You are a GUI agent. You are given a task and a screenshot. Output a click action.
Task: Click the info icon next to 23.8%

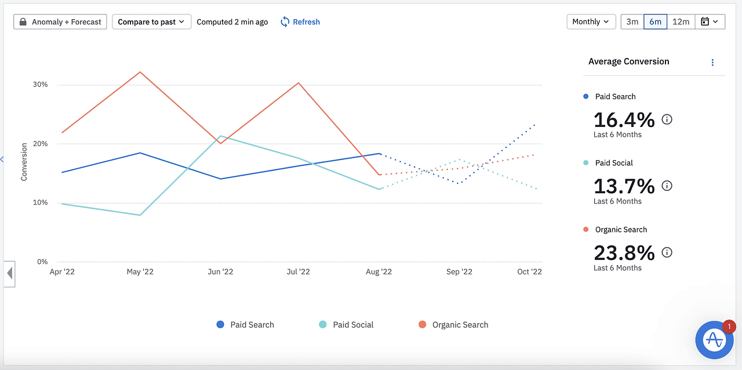coord(667,252)
